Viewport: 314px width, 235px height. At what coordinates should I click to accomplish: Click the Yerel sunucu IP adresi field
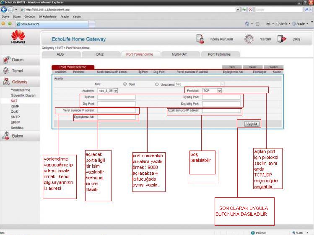[x=117, y=110]
